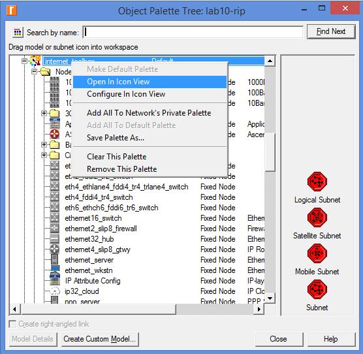This screenshot has height=354, width=363.
Task: Choose Open In Icon View
Action: [x=150, y=82]
